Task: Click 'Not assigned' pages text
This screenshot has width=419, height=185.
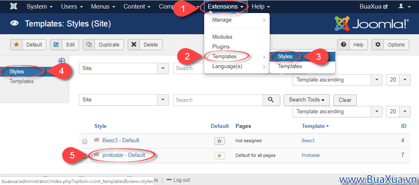Action: 248,141
